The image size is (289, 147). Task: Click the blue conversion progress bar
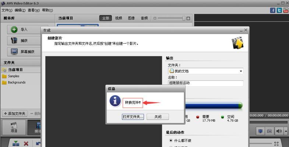(214, 105)
